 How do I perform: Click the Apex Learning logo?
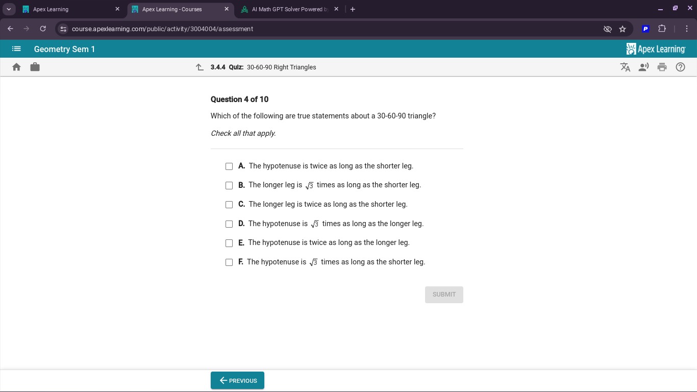tap(656, 49)
